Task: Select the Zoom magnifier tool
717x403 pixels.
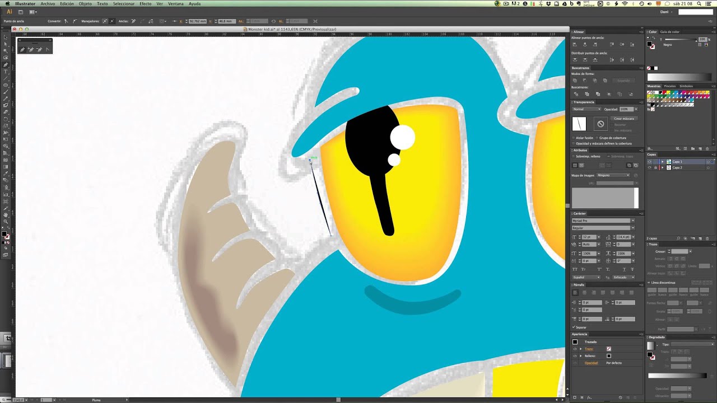Action: (x=6, y=222)
